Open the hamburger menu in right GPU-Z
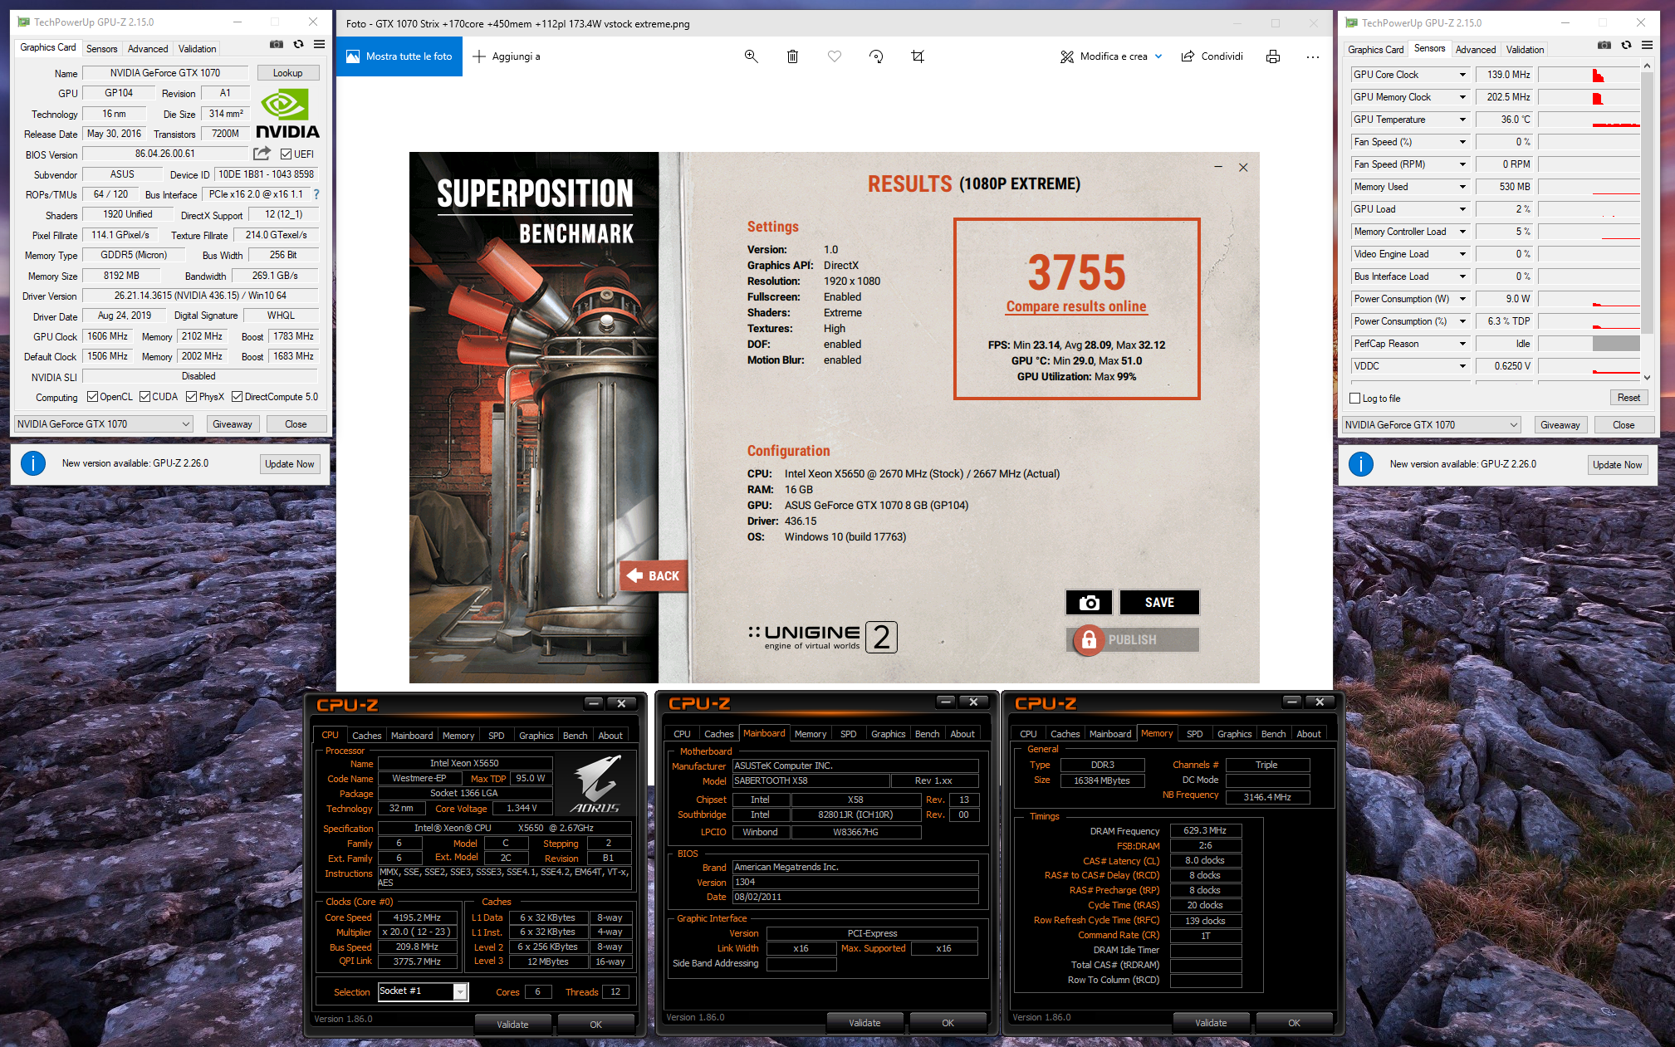This screenshot has height=1047, width=1675. 1647,45
